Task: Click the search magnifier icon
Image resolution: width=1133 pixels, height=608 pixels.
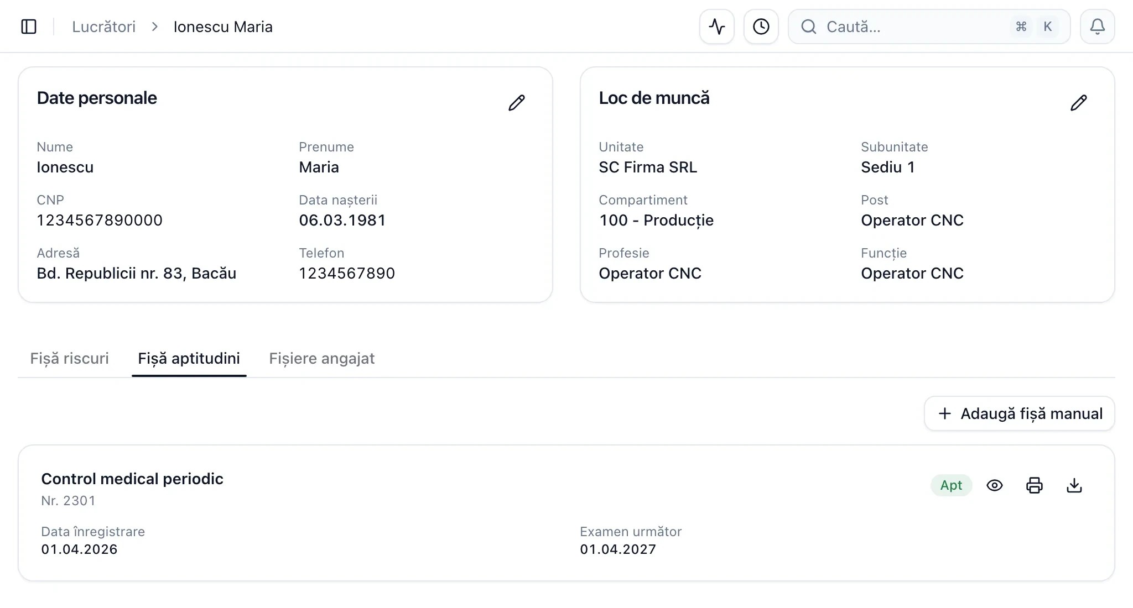Action: 809,27
